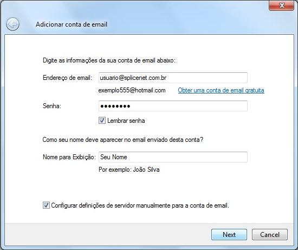The image size is (298, 250).
Task: Dismiss the wizard with the Cancel button
Action: click(x=270, y=235)
